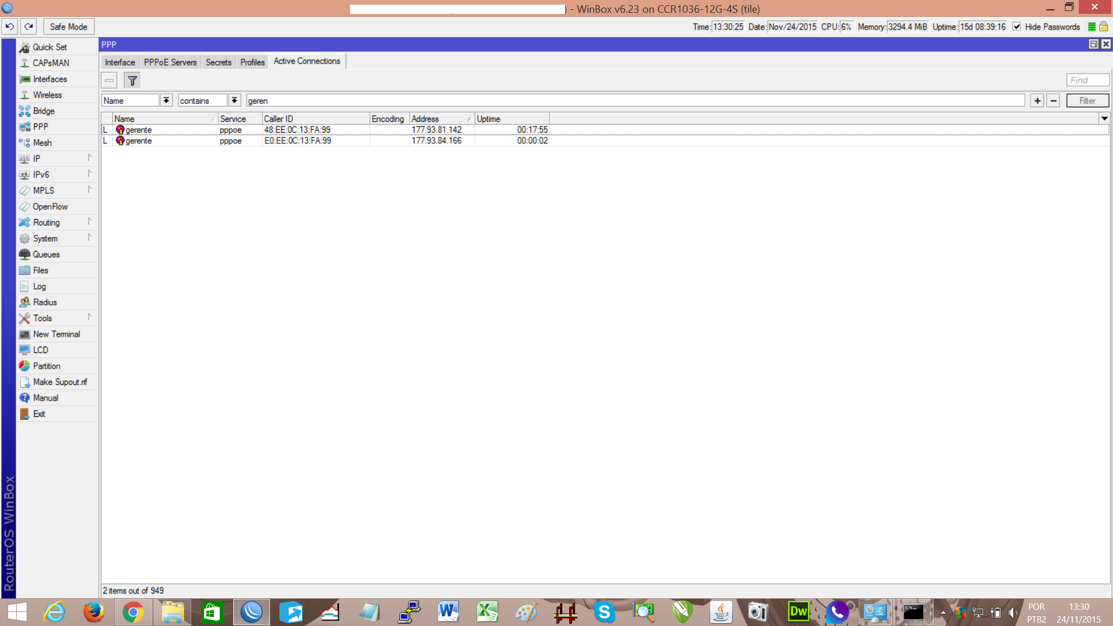Click the redo arrow icon

click(28, 27)
